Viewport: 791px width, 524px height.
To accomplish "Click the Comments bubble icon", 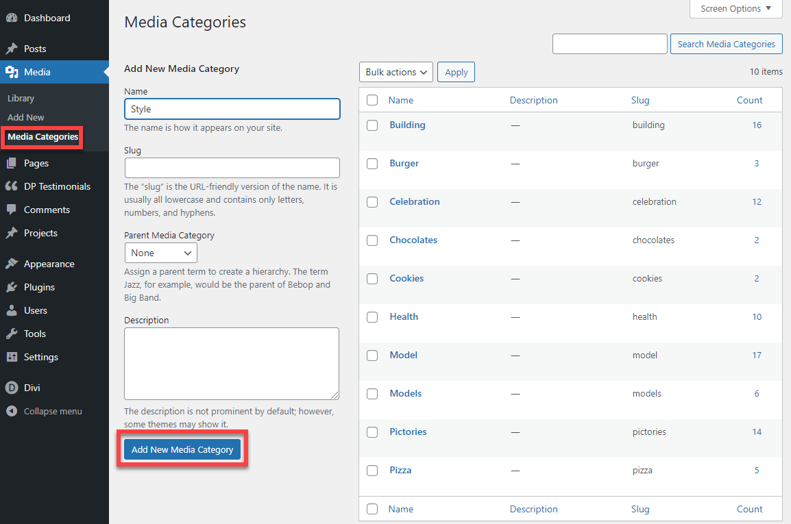I will [x=12, y=210].
